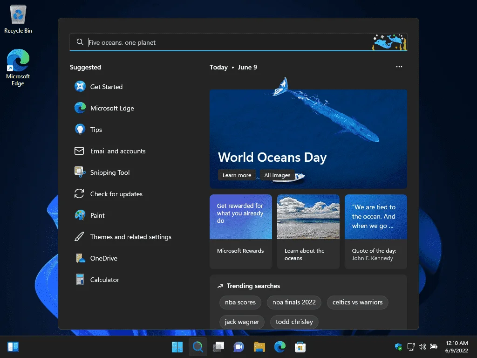
Task: Open the Microsoft Rewards card
Action: click(241, 231)
